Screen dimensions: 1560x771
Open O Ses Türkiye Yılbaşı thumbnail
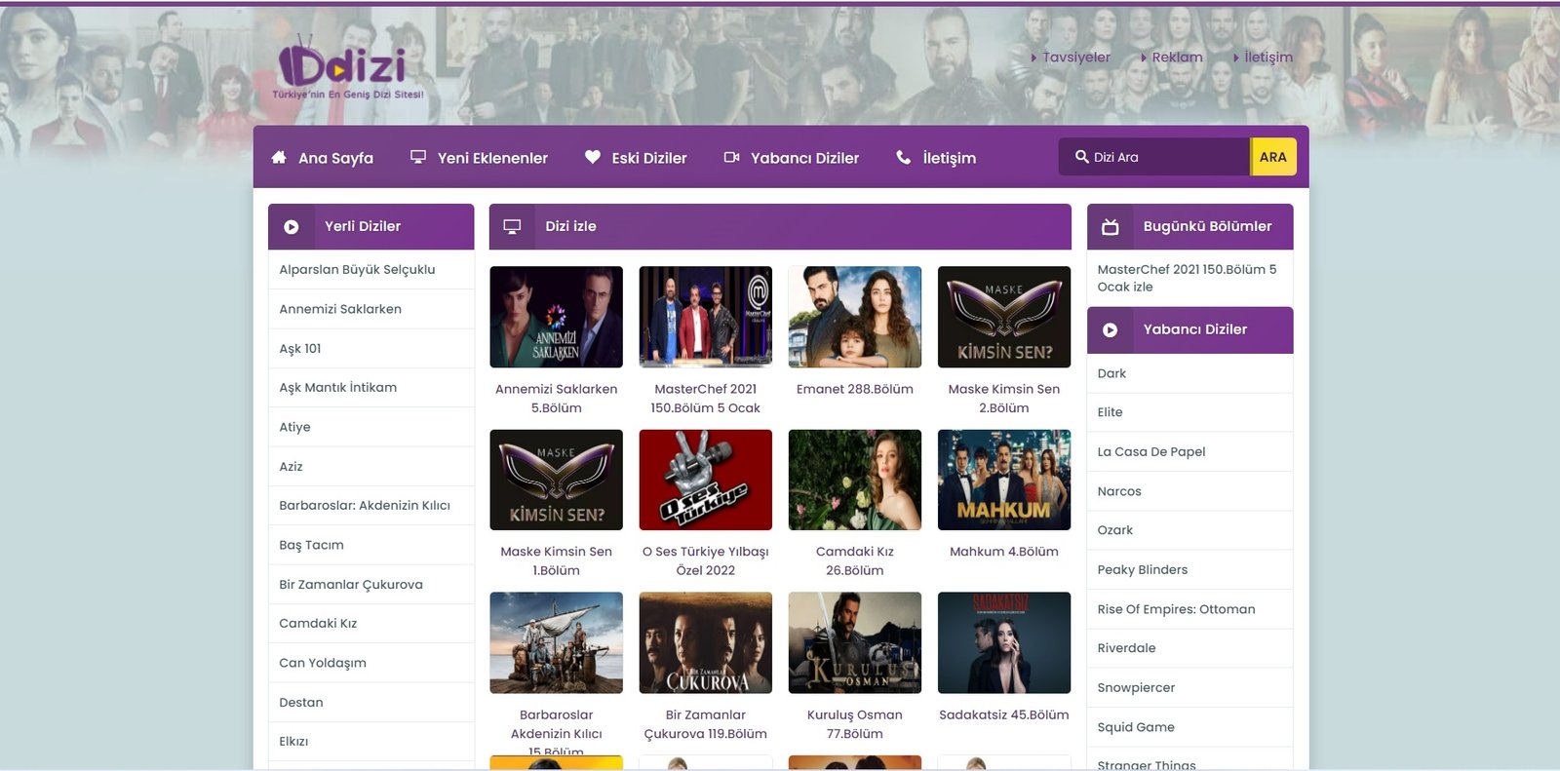click(x=705, y=480)
